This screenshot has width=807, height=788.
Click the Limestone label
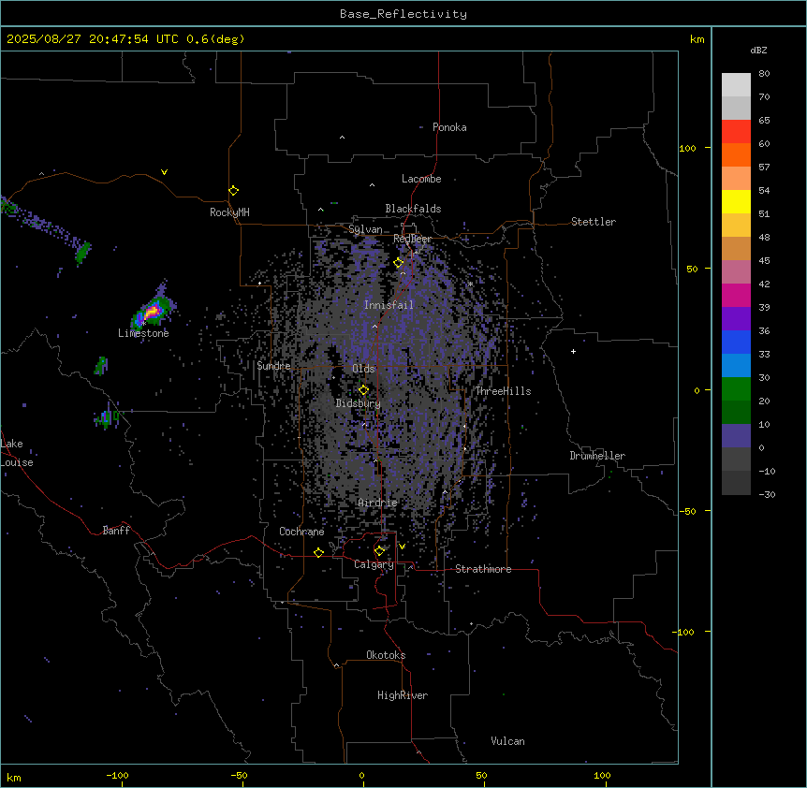[143, 333]
